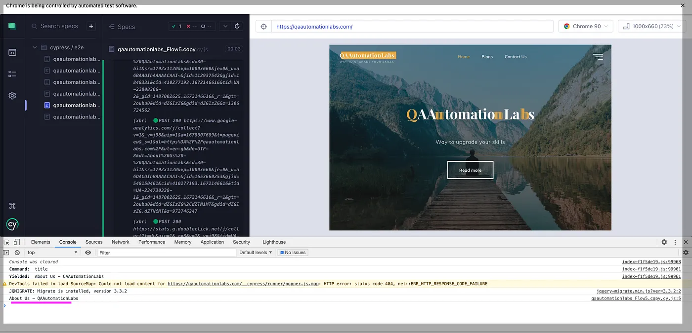This screenshot has width=692, height=333.
Task: Open source link jquery-migrate.min.js?ver=3.3.2:2
Action: pos(639,291)
